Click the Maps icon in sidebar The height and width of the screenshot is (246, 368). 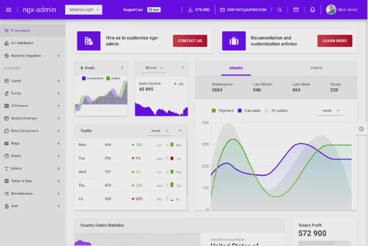6,143
